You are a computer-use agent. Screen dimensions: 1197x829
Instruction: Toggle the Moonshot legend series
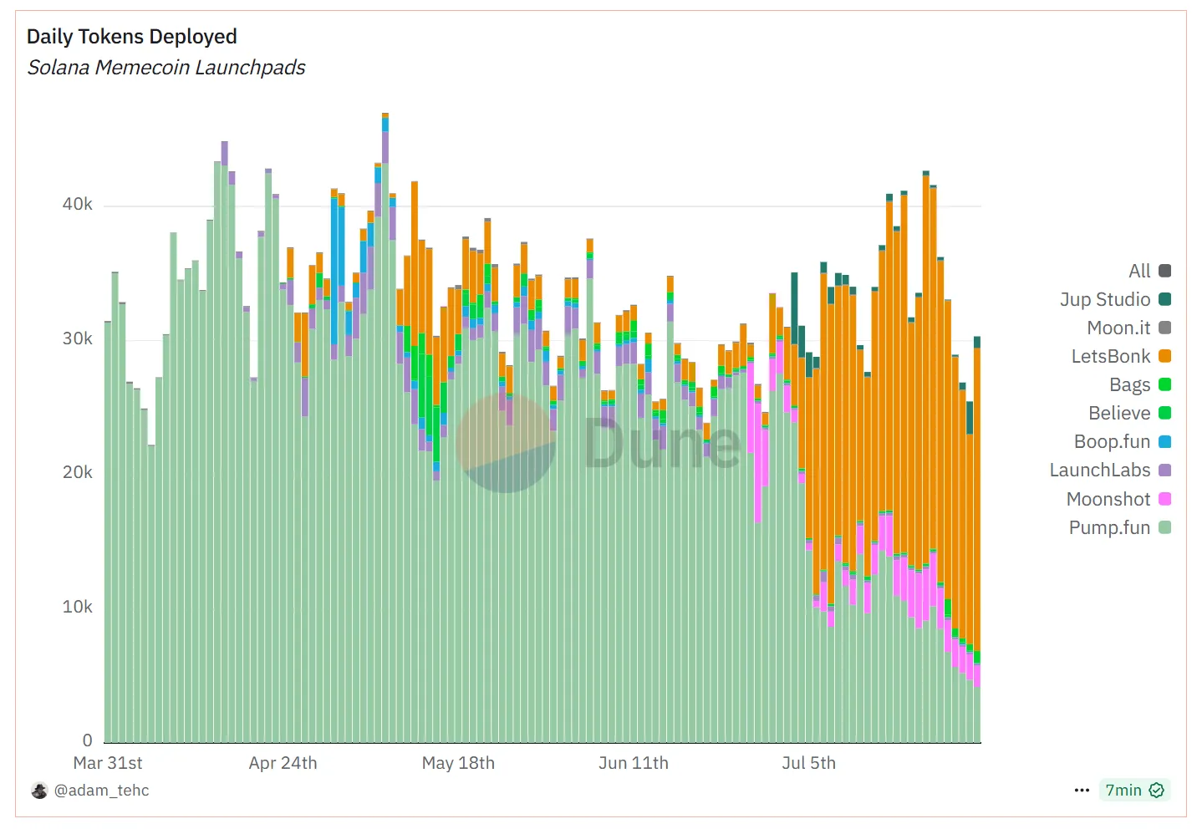[x=1108, y=499]
